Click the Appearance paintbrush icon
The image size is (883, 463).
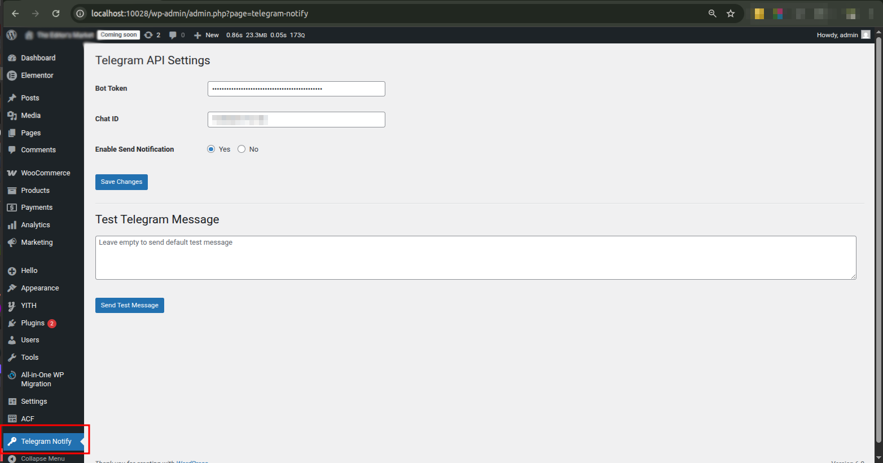click(12, 288)
